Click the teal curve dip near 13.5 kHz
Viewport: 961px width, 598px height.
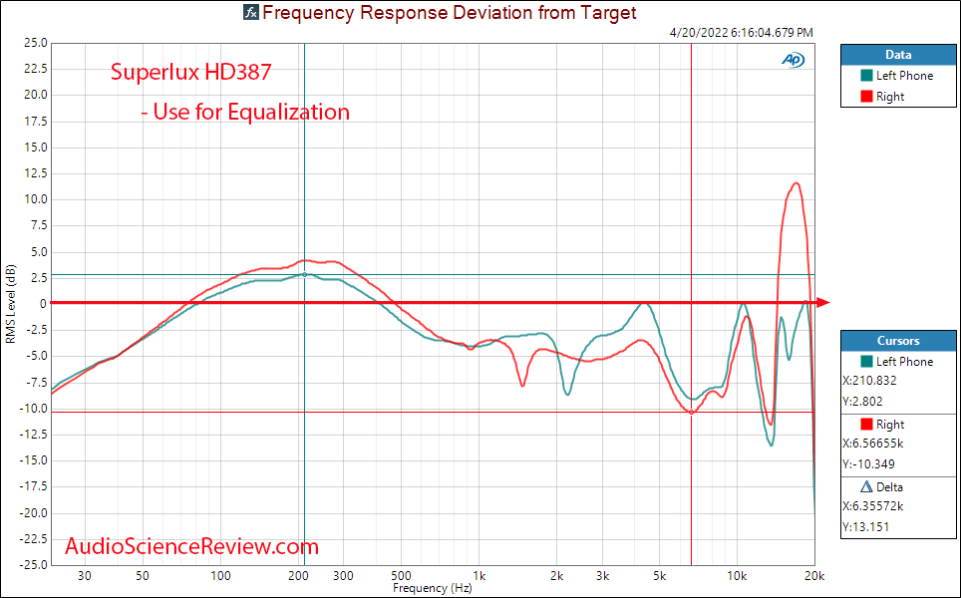click(x=771, y=445)
